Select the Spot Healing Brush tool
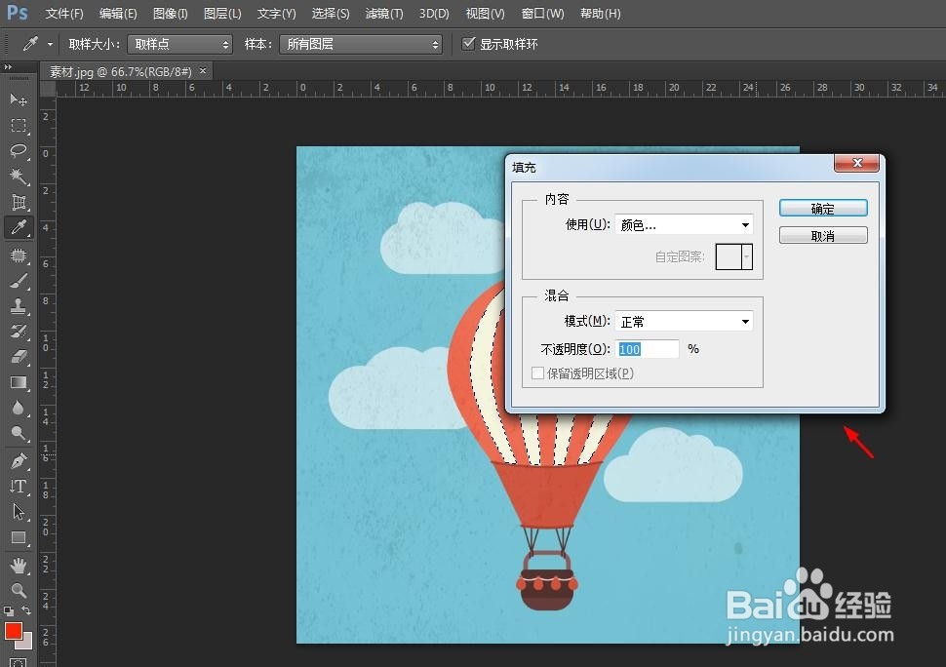 pyautogui.click(x=19, y=255)
